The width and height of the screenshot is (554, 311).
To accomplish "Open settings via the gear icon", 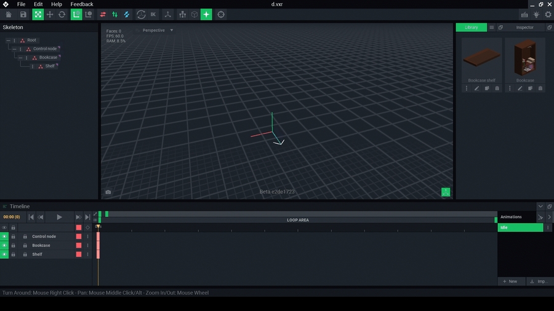I will pyautogui.click(x=548, y=14).
